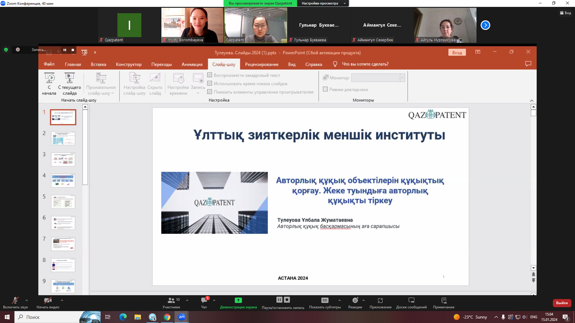Viewport: 575px width, 323px height.
Task: Switch to Рецензирование ribbon tab
Action: [261, 64]
